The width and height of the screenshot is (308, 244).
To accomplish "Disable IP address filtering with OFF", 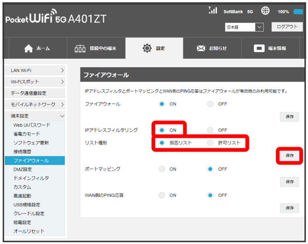I will pyautogui.click(x=210, y=130).
